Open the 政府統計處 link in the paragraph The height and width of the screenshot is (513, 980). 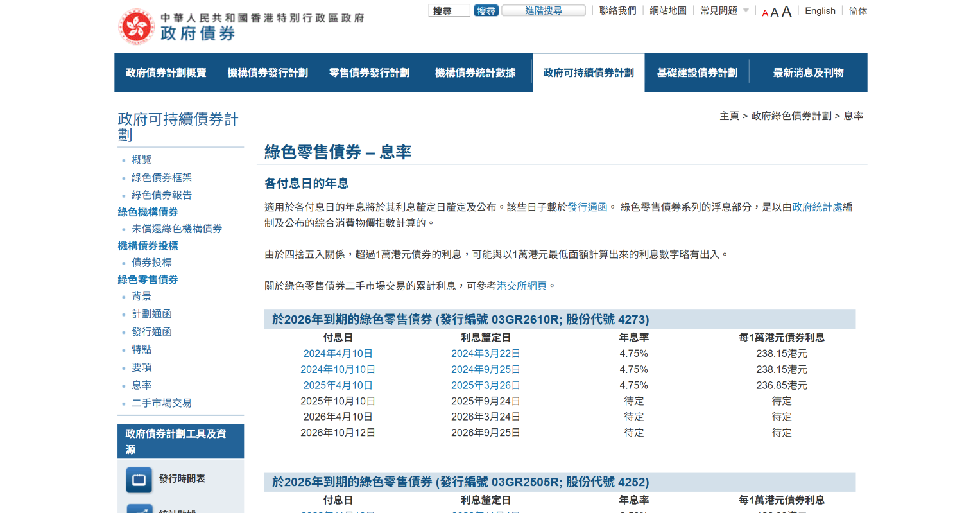pos(817,207)
